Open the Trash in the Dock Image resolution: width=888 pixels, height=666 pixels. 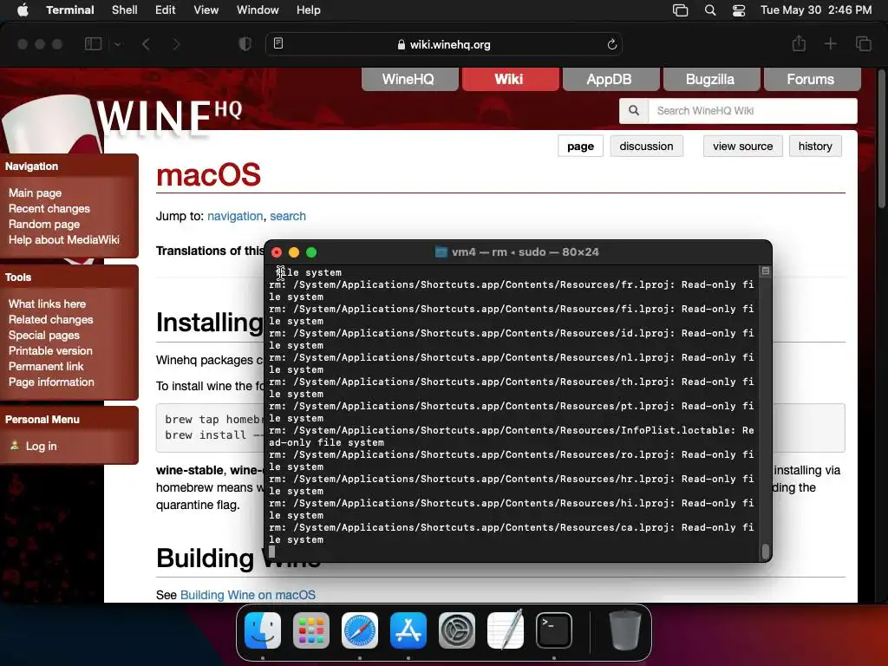coord(624,630)
